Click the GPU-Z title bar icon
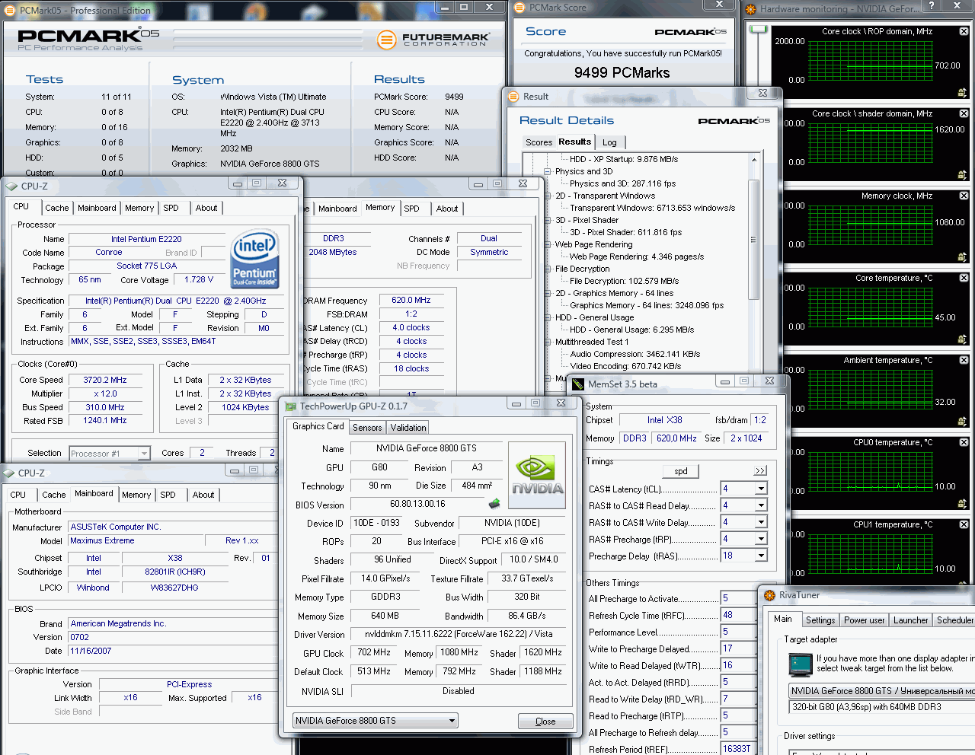Viewport: 975px width, 755px height. click(291, 406)
